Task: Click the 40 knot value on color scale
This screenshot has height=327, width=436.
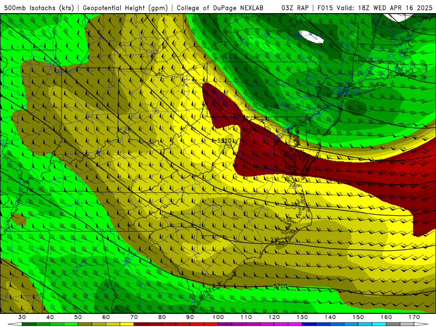Action: click(x=50, y=317)
